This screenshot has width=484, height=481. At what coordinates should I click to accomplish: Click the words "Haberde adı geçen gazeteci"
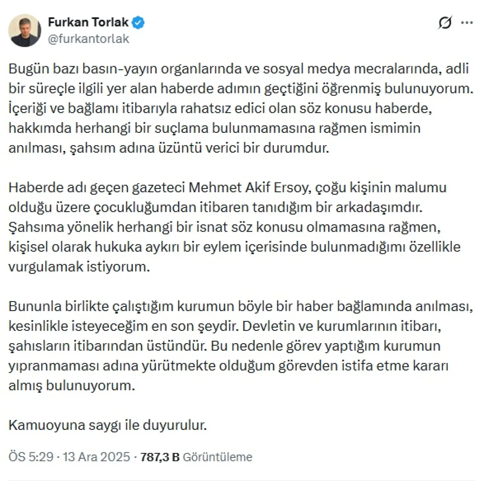[97, 187]
